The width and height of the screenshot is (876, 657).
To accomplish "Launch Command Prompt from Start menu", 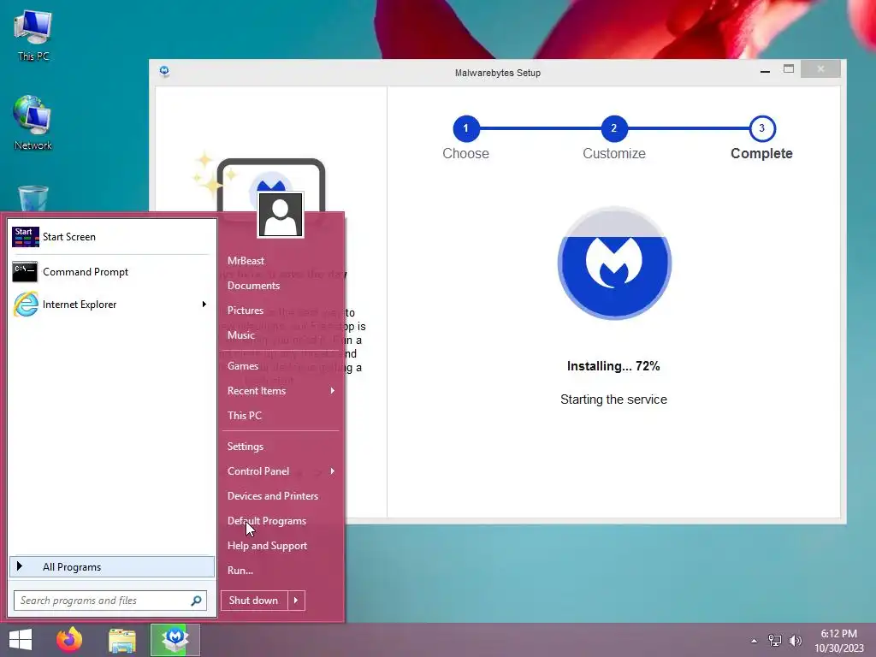I will click(110, 272).
